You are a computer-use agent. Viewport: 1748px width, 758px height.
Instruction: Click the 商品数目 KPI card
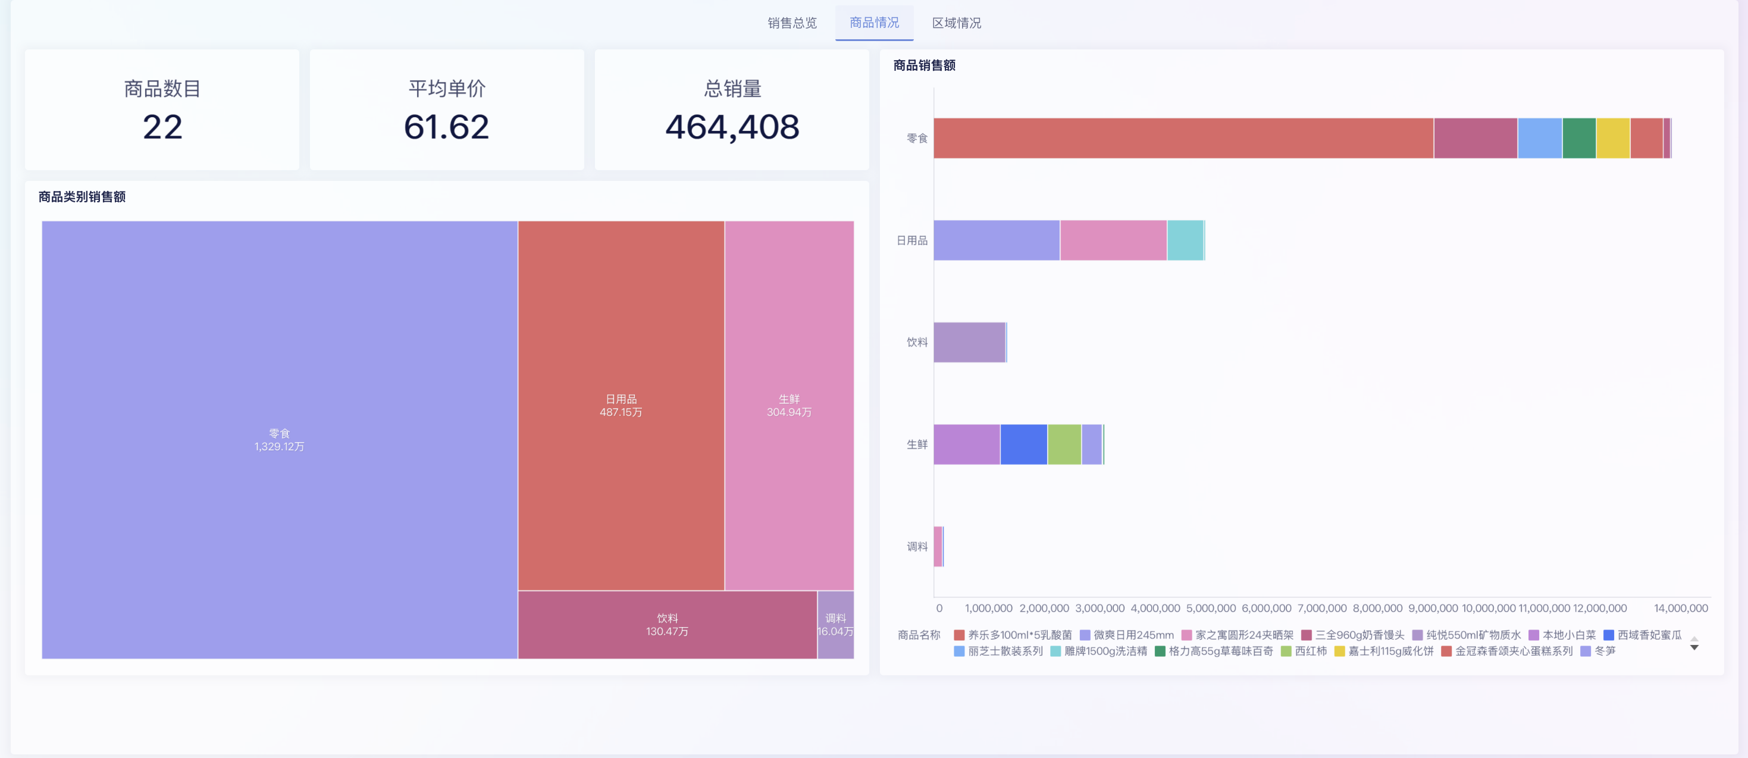click(x=161, y=109)
